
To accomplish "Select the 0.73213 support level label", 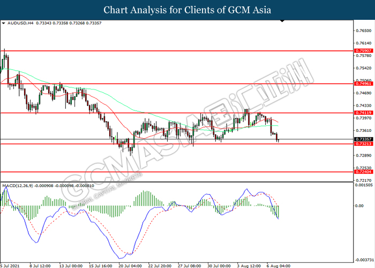I will [364, 144].
